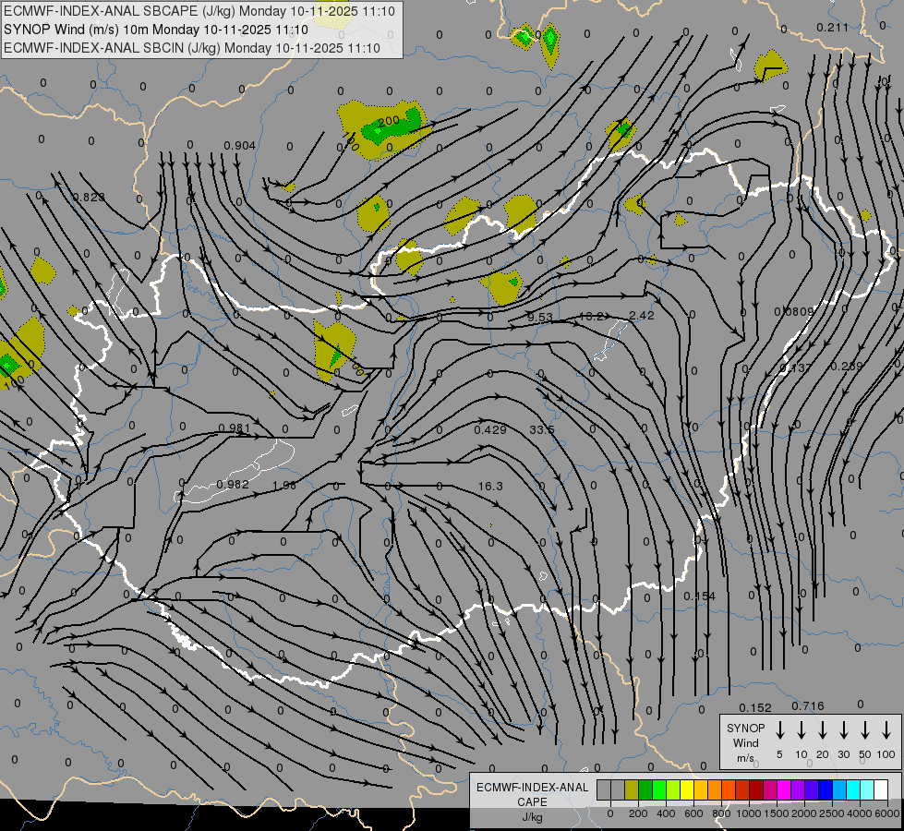Click the map value 0.152
The image size is (904, 831).
click(754, 707)
